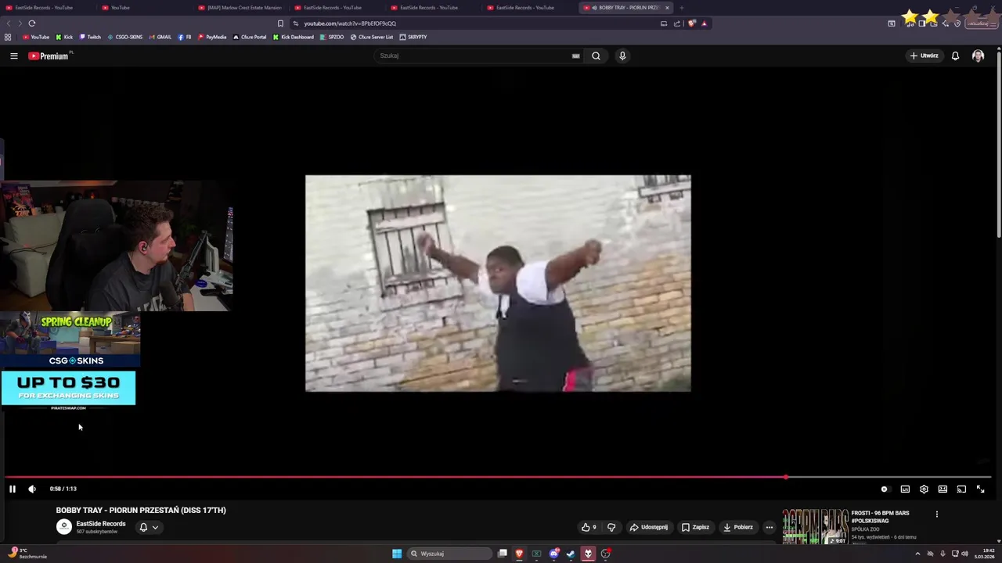This screenshot has width=1002, height=563.
Task: Switch to theater mode
Action: point(943,489)
